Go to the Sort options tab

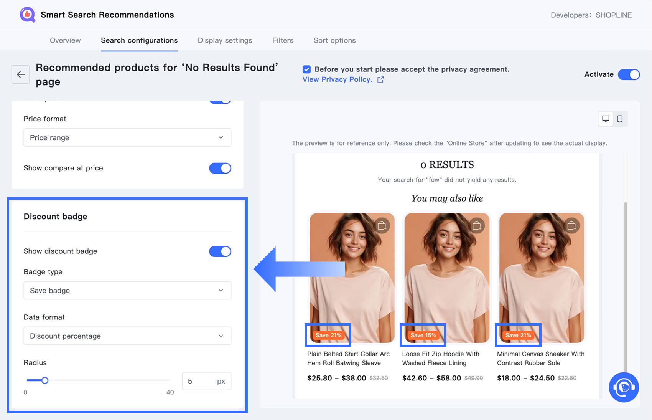335,40
